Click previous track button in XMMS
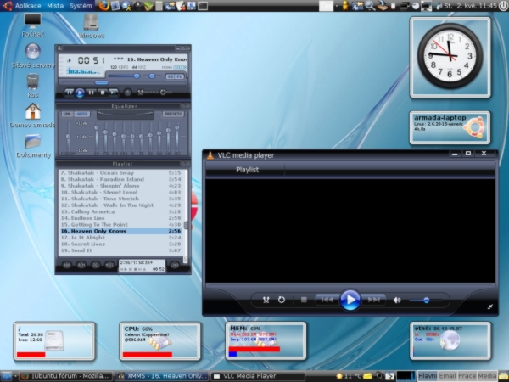This screenshot has width=509, height=382. click(x=69, y=93)
